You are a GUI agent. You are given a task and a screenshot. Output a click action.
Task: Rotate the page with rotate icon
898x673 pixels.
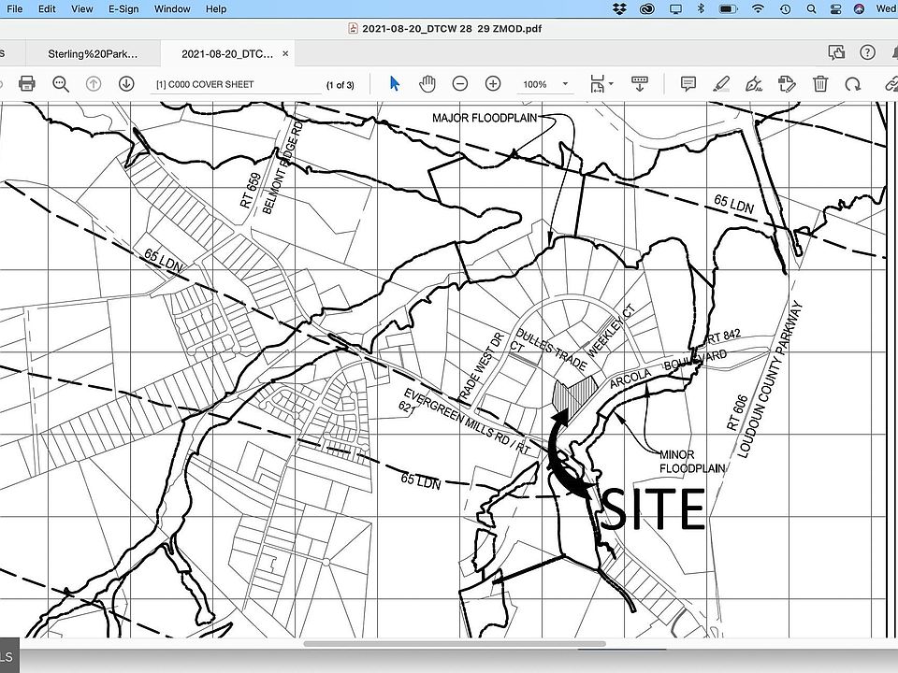[x=853, y=84]
